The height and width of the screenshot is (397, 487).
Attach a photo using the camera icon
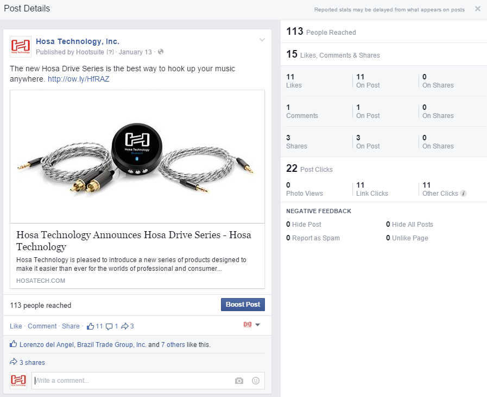pyautogui.click(x=239, y=381)
